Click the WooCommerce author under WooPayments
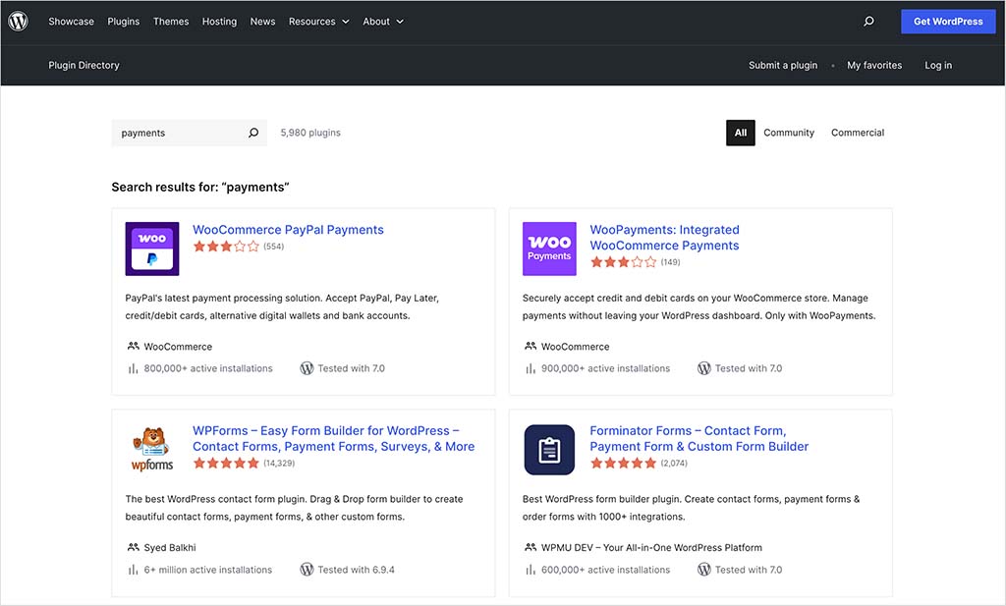 [575, 347]
